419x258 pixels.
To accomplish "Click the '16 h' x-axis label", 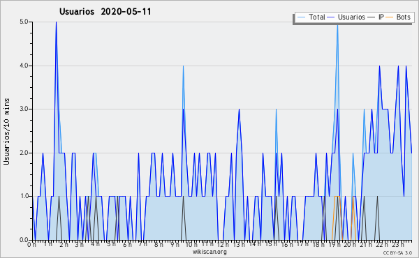I will pos(286,244).
